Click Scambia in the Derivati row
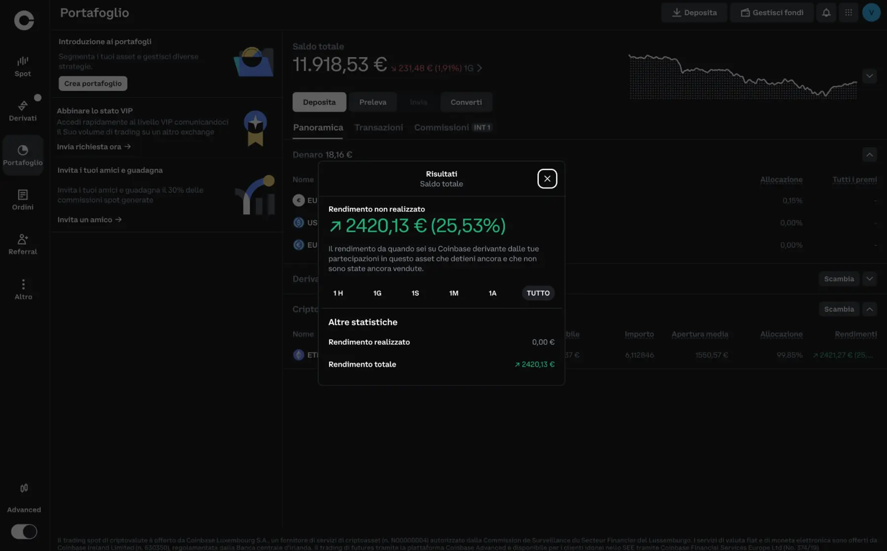 point(839,279)
